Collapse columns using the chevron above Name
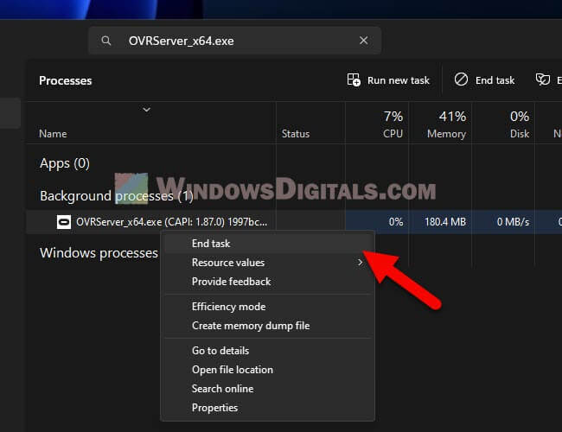Viewport: 562px width, 432px height. click(146, 109)
